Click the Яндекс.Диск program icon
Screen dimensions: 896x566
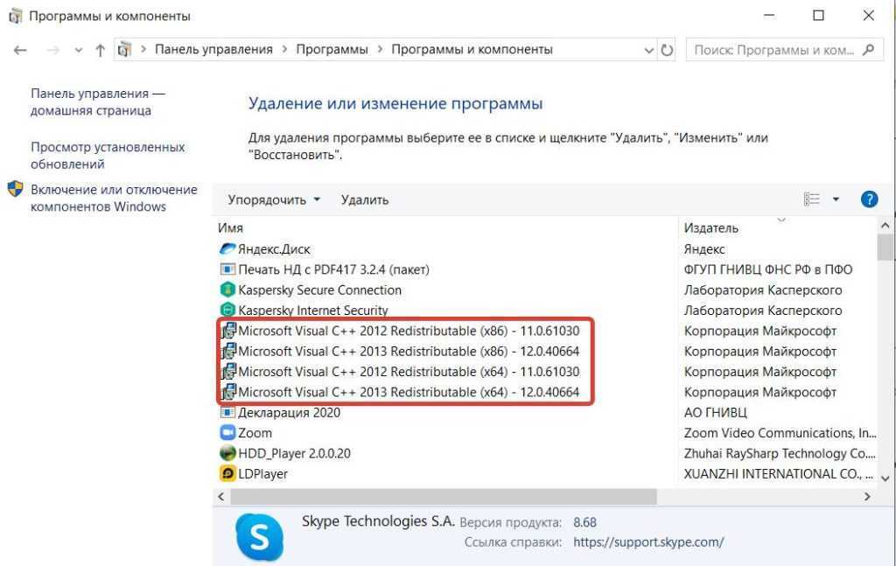[227, 249]
